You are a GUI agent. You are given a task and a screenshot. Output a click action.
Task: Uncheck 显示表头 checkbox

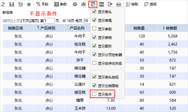click(x=94, y=11)
